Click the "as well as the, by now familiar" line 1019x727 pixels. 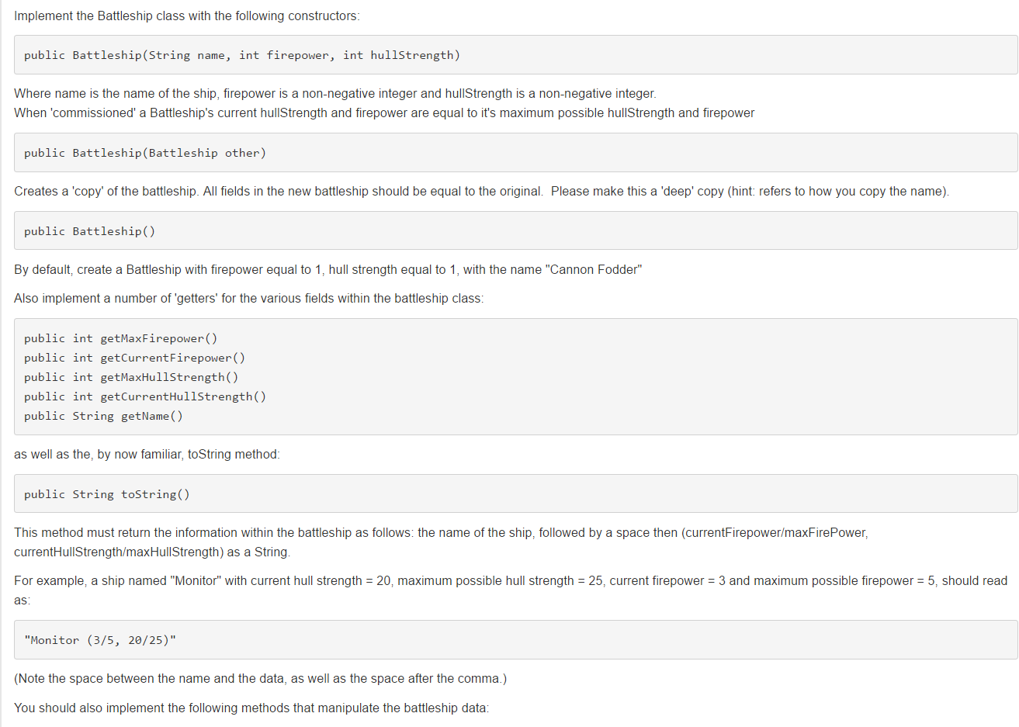coord(147,455)
